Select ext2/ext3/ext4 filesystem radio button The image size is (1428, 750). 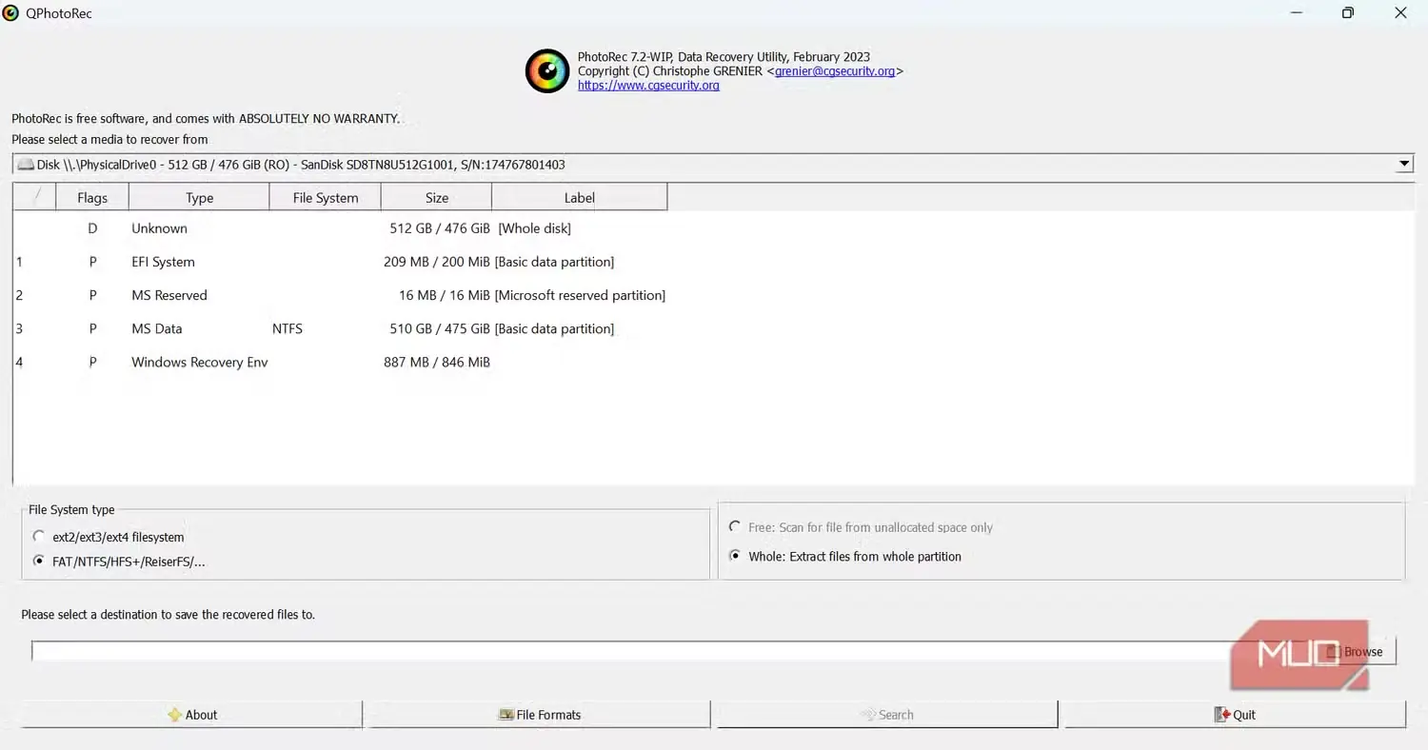(38, 537)
